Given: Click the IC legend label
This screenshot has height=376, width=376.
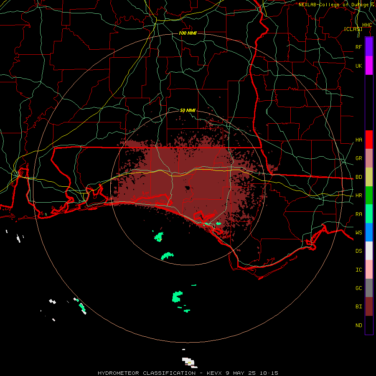Looking at the screenshot, I should point(358,270).
